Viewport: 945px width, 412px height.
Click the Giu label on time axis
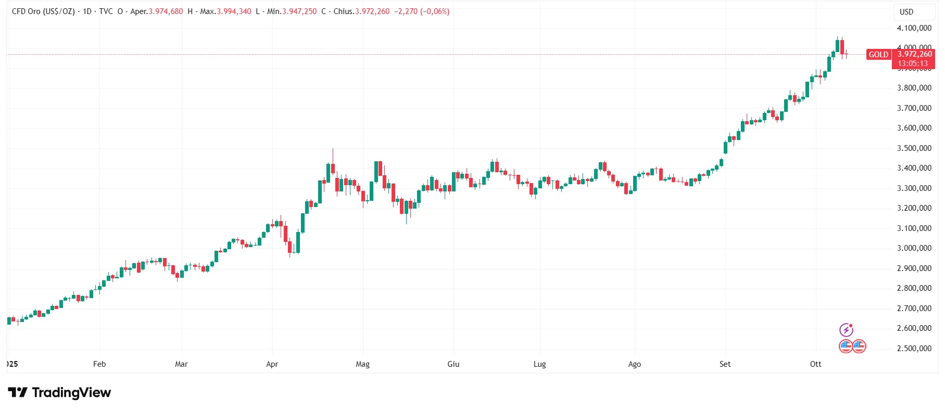453,364
